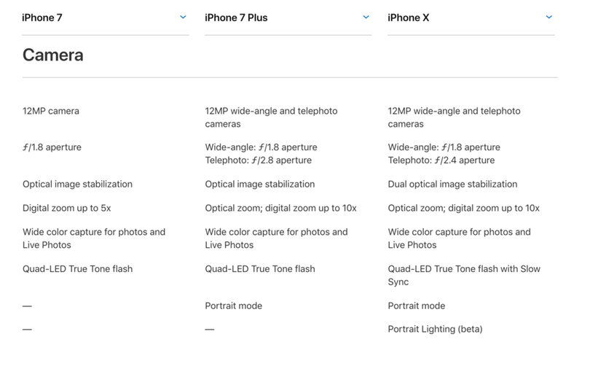Open the iPhone X model selector arrow
This screenshot has width=590, height=369.
pyautogui.click(x=549, y=17)
